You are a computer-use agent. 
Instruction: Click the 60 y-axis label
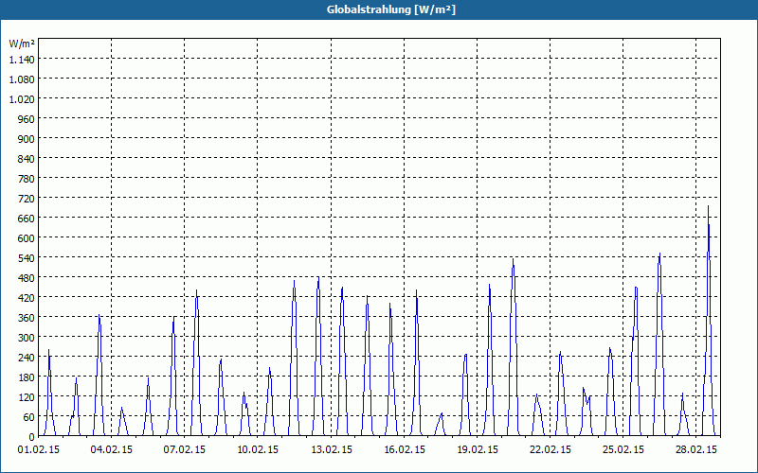tap(29, 417)
